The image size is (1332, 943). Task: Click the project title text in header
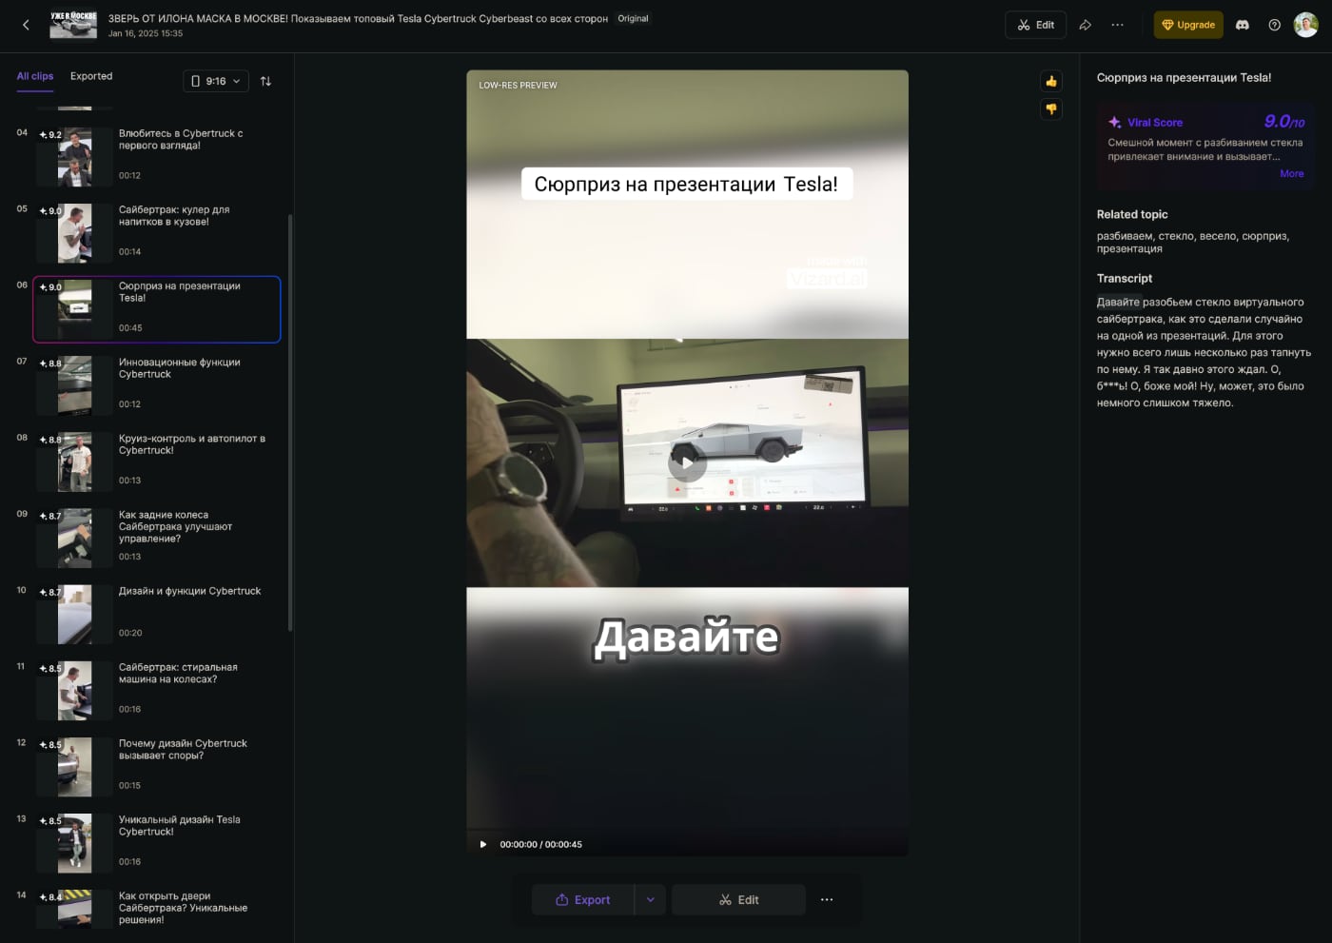click(x=358, y=18)
